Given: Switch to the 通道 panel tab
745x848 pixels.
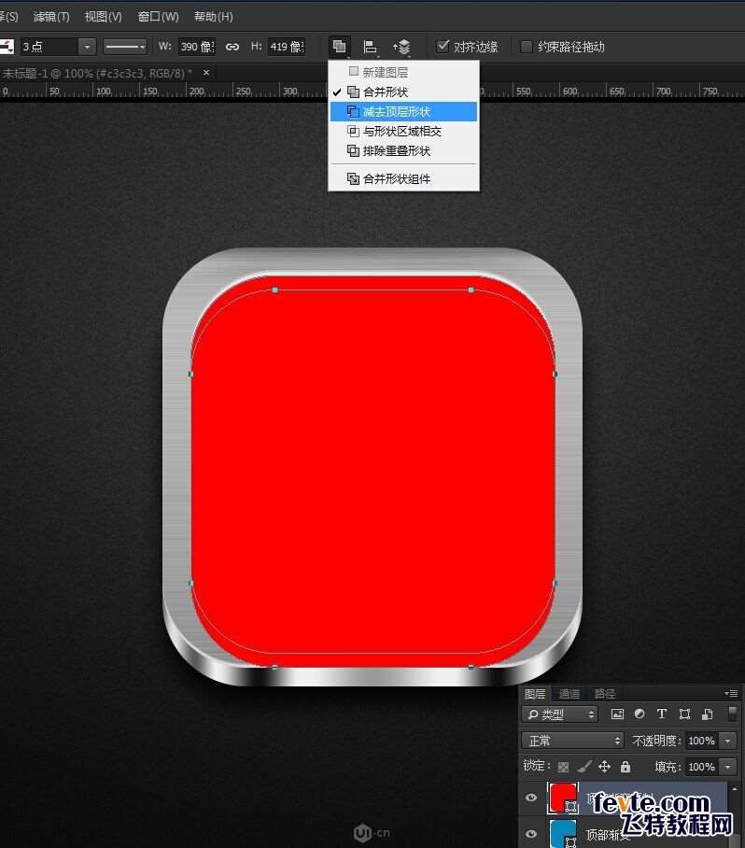Looking at the screenshot, I should tap(569, 694).
